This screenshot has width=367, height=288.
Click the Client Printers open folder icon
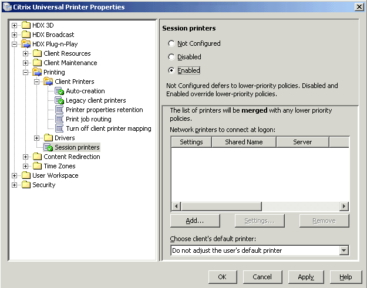point(49,82)
